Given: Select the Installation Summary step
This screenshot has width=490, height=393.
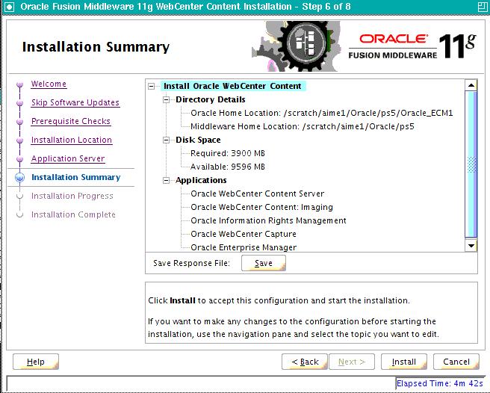Looking at the screenshot, I should pos(76,177).
